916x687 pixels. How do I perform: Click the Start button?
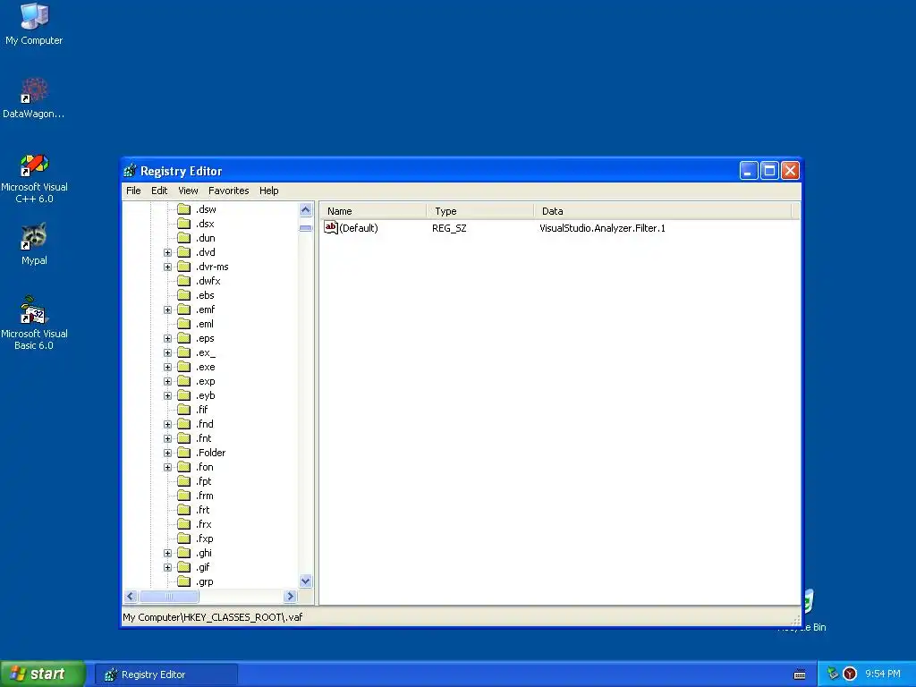click(x=43, y=674)
